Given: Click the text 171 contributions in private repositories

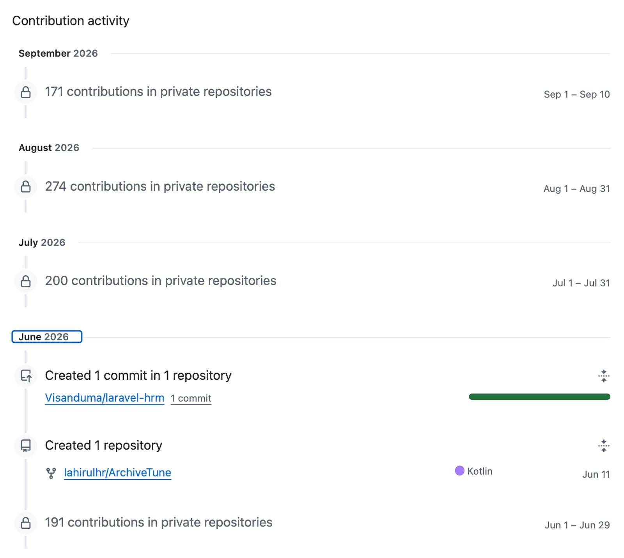Looking at the screenshot, I should (x=158, y=92).
